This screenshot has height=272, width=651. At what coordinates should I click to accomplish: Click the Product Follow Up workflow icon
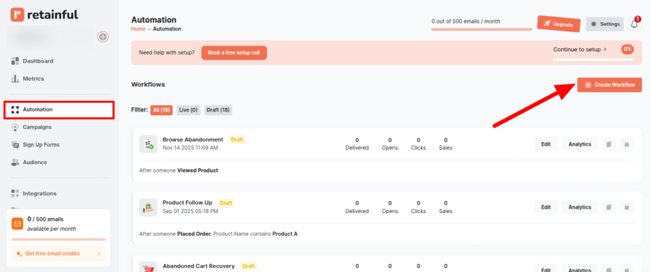tap(148, 207)
